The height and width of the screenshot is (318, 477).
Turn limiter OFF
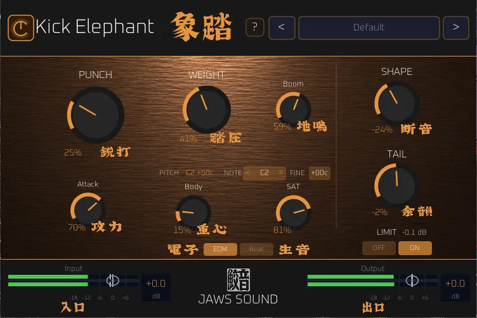point(379,248)
